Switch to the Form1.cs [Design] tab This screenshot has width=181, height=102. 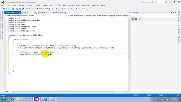[x=59, y=13]
